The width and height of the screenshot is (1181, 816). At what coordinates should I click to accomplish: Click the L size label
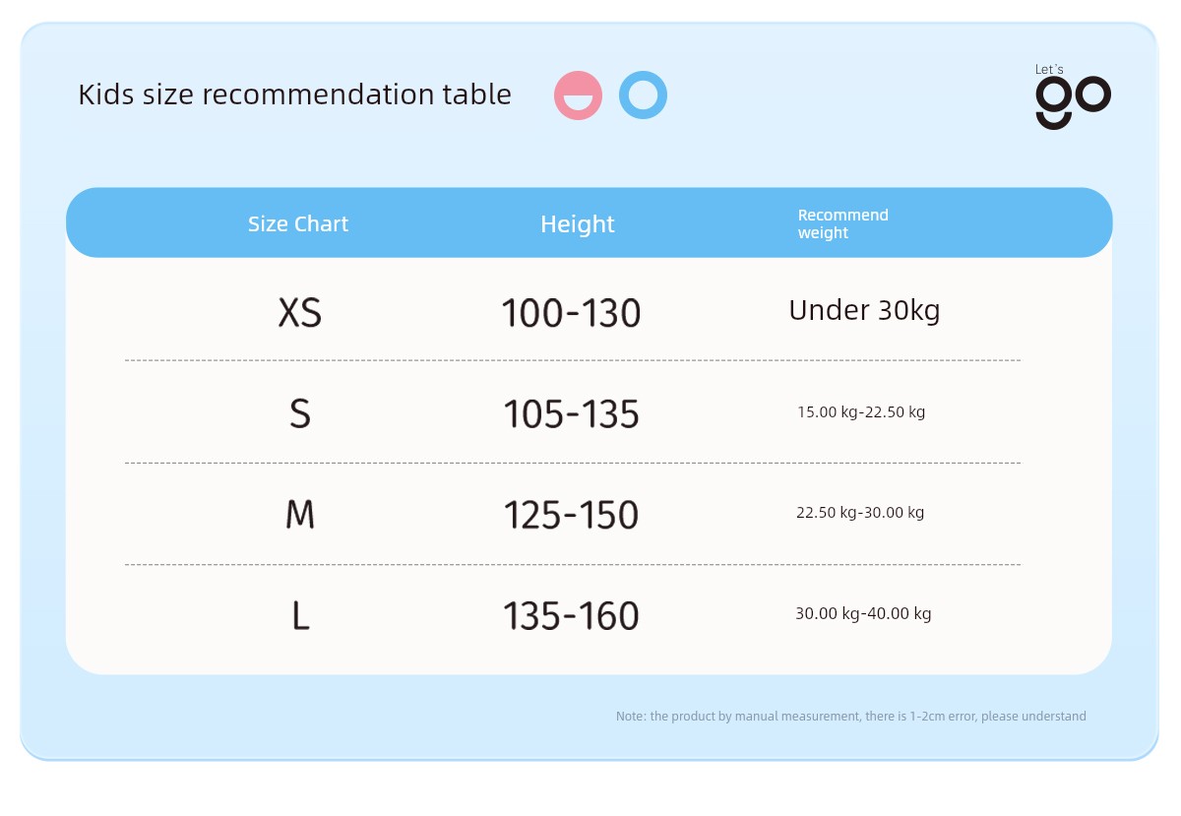301,616
